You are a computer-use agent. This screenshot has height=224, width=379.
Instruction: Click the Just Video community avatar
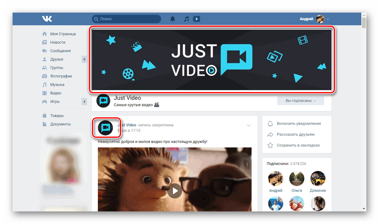click(x=103, y=101)
